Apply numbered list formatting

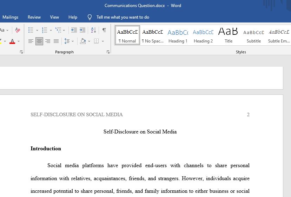pyautogui.click(x=45, y=30)
